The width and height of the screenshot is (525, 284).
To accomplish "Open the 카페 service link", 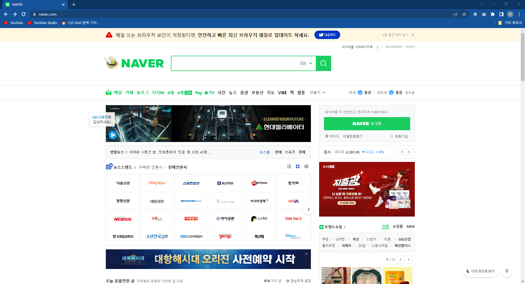I will tap(129, 93).
